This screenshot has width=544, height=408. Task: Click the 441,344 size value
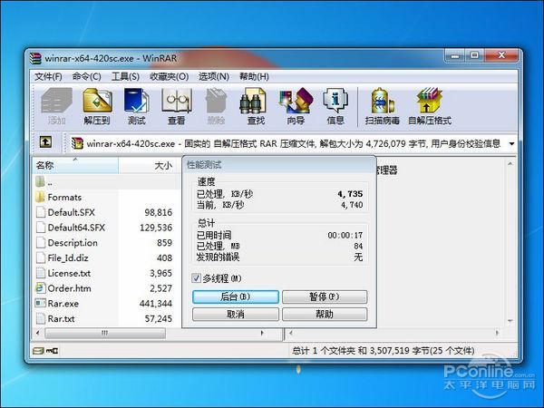coord(156,304)
